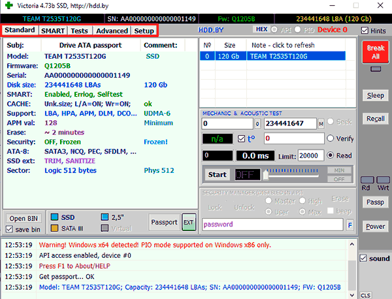Open the Tests tab
Viewport: 392px width, 299px height.
click(x=79, y=31)
